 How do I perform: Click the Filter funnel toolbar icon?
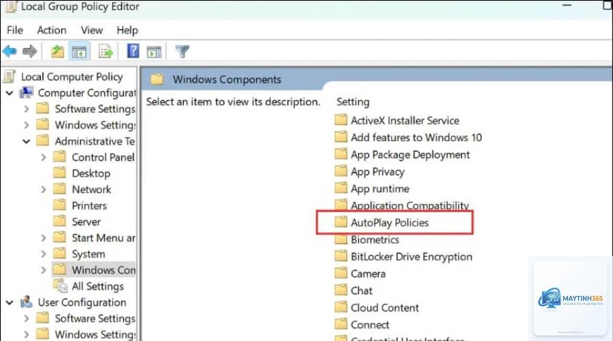point(182,51)
